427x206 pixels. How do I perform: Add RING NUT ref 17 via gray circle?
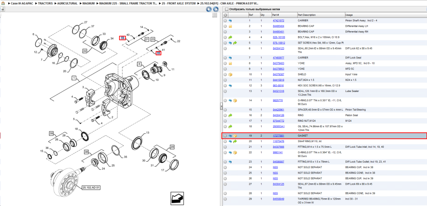(225, 121)
